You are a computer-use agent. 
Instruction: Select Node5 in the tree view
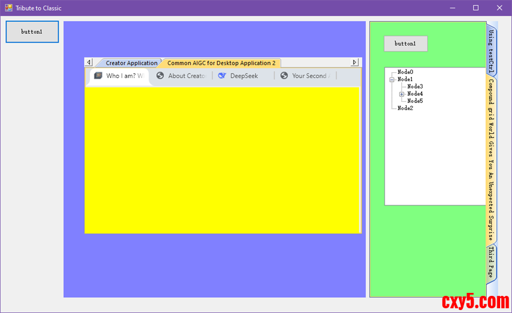415,101
